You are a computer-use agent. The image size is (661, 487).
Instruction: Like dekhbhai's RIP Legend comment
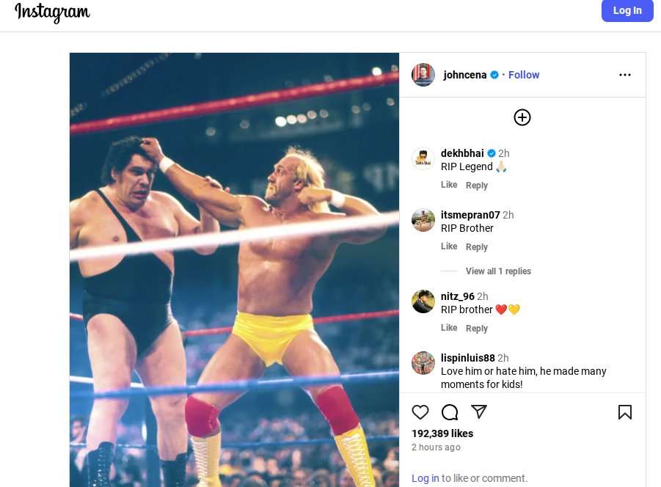coord(449,185)
